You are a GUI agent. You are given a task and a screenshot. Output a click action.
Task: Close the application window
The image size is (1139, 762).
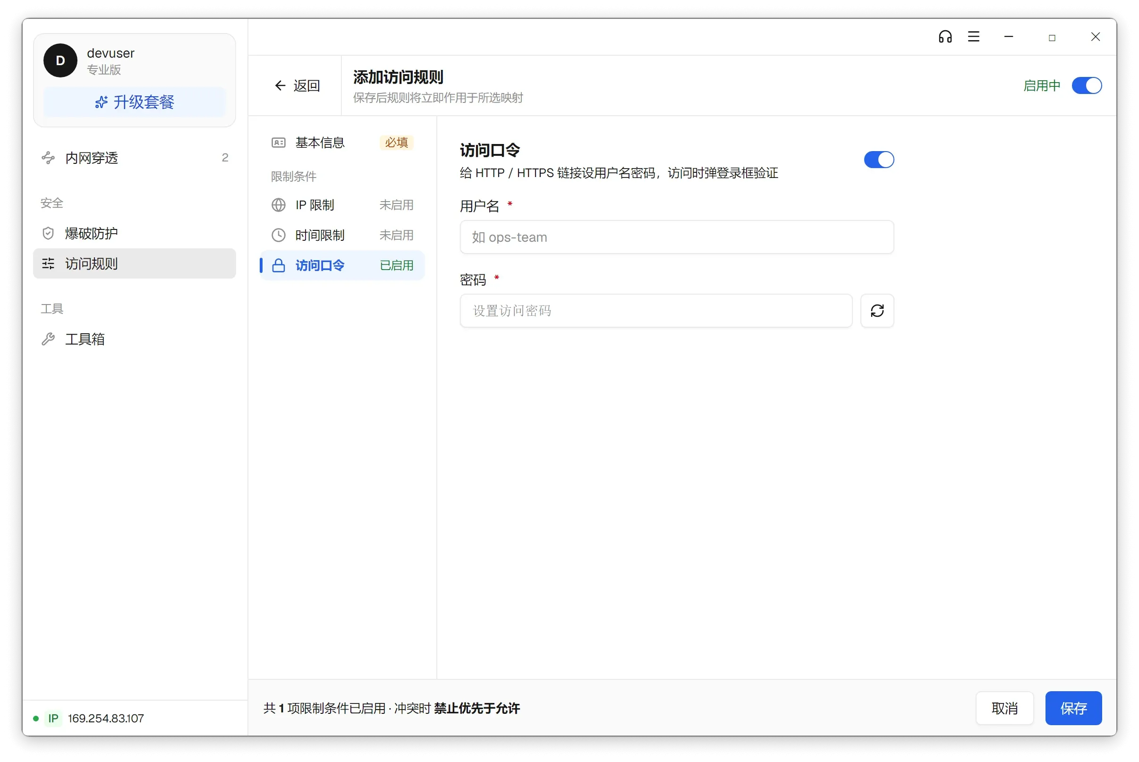coord(1095,37)
